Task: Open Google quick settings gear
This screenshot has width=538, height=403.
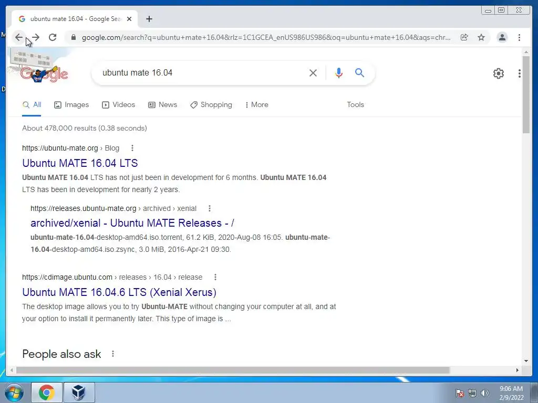Action: coord(499,73)
